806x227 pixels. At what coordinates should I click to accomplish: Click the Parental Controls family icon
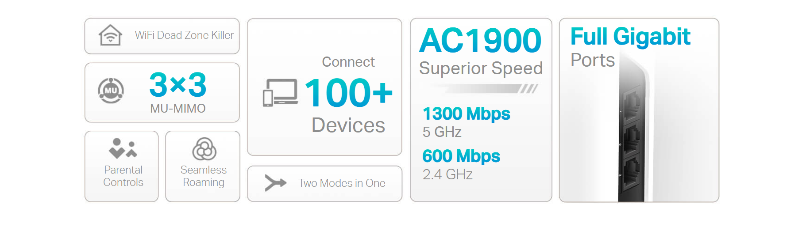point(123,148)
